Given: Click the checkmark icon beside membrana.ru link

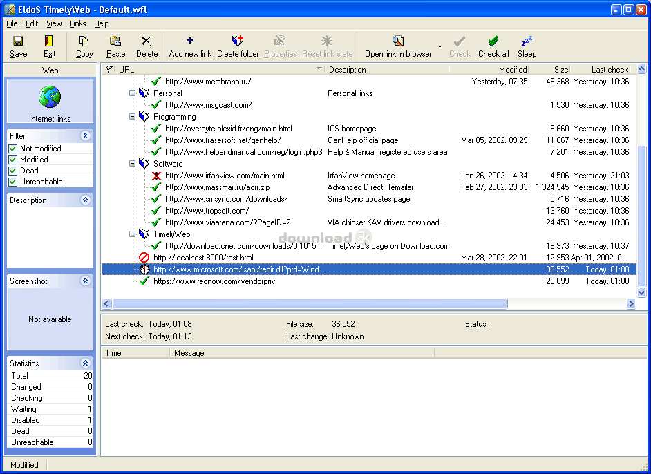Looking at the screenshot, I should [156, 82].
